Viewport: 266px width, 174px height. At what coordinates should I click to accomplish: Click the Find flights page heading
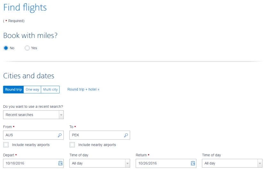[25, 7]
